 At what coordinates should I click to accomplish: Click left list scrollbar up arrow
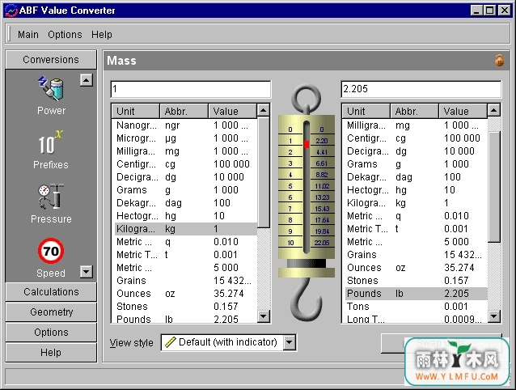pyautogui.click(x=264, y=110)
